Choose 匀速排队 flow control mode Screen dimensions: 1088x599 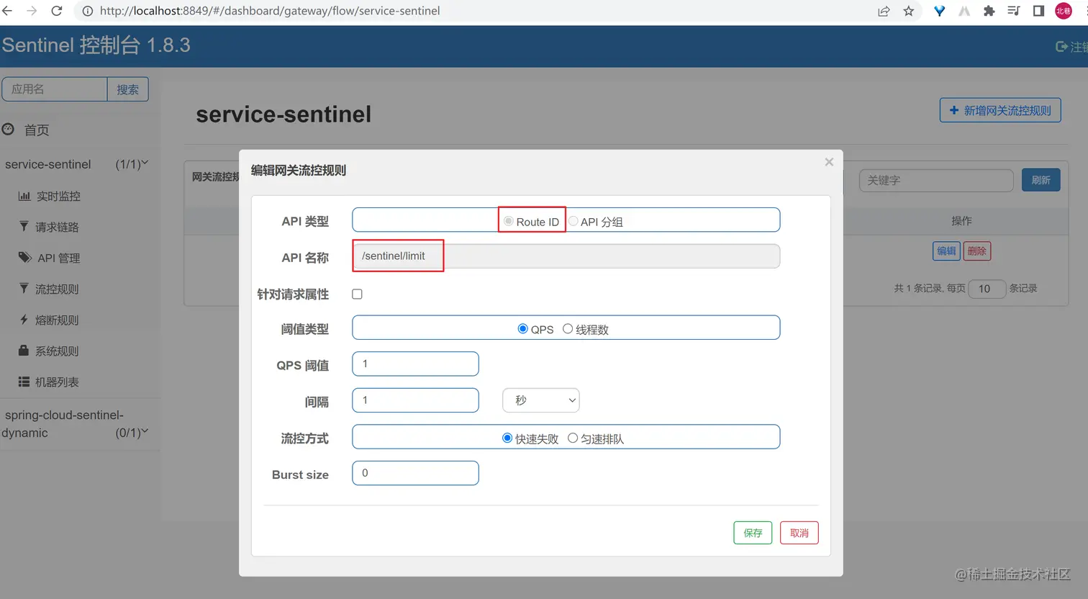coord(573,438)
